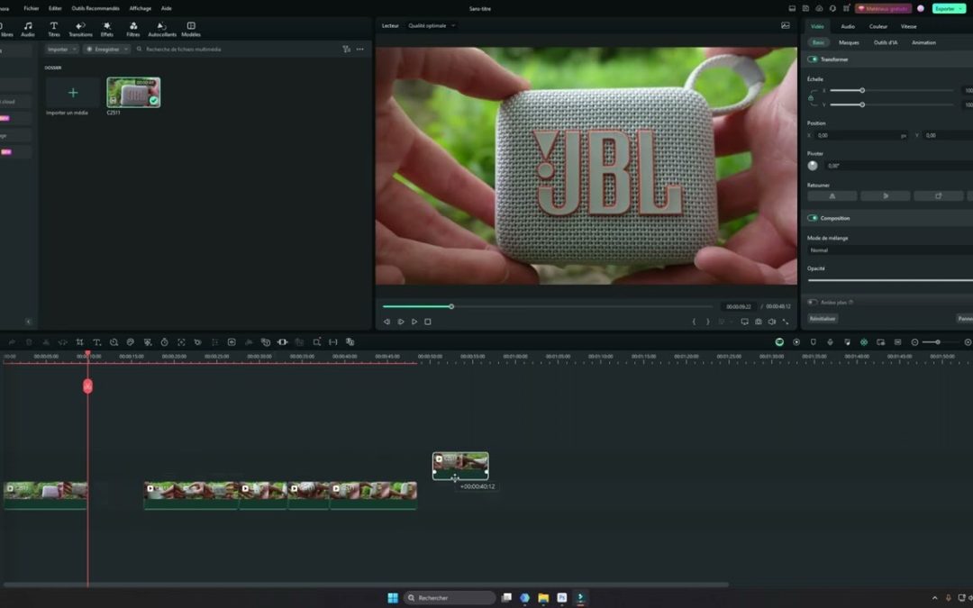Open the Importer dropdown
This screenshot has height=608, width=973.
pos(61,49)
